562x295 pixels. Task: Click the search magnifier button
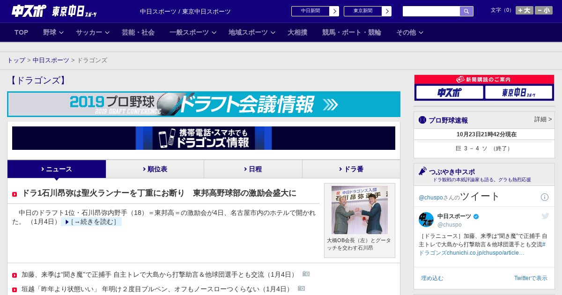(466, 11)
